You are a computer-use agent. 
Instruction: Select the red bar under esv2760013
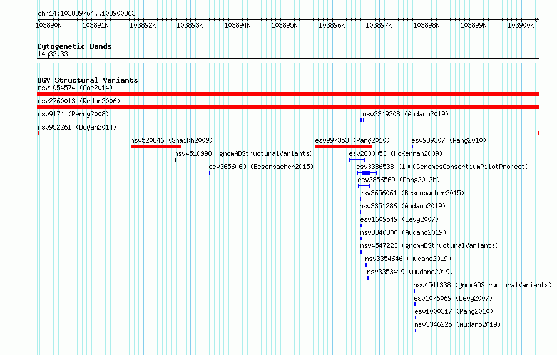pos(288,107)
